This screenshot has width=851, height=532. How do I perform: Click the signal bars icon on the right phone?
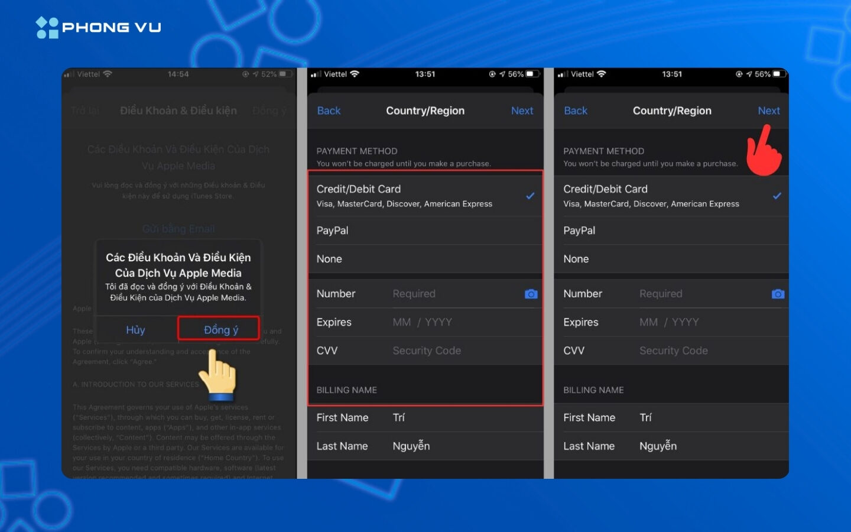coord(563,74)
